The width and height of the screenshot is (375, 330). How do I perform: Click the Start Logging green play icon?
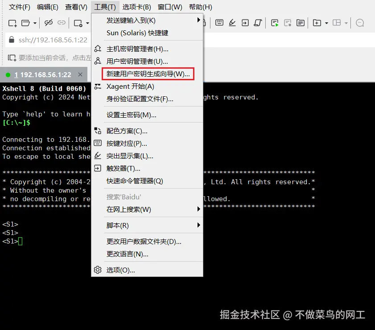pyautogui.click(x=275, y=23)
